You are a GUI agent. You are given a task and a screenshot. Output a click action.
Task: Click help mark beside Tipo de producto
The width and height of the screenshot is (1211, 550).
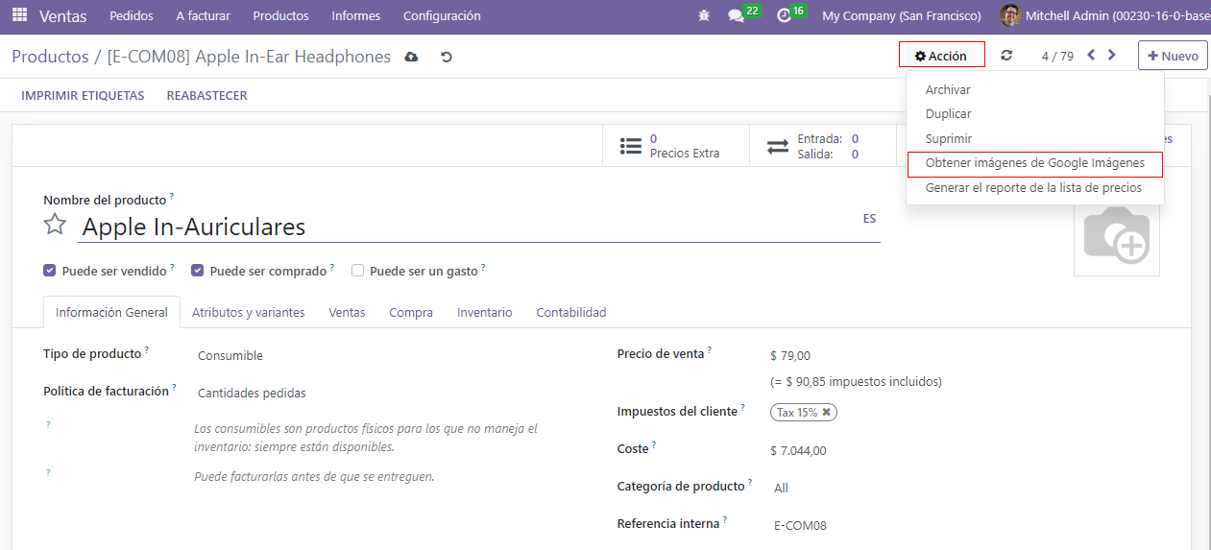tap(148, 350)
